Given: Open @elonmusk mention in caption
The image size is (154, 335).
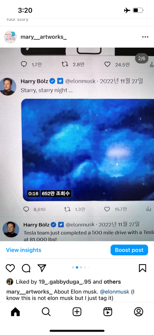Looking at the screenshot, I should click(115, 292).
